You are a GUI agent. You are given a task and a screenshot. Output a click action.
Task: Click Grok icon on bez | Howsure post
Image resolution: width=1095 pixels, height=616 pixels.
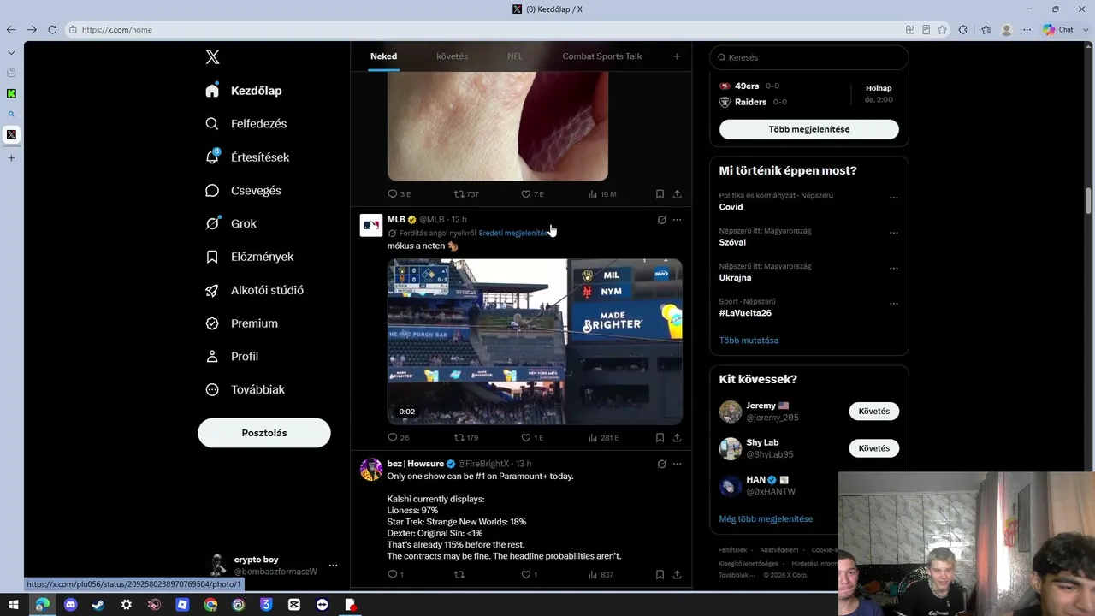[661, 464]
